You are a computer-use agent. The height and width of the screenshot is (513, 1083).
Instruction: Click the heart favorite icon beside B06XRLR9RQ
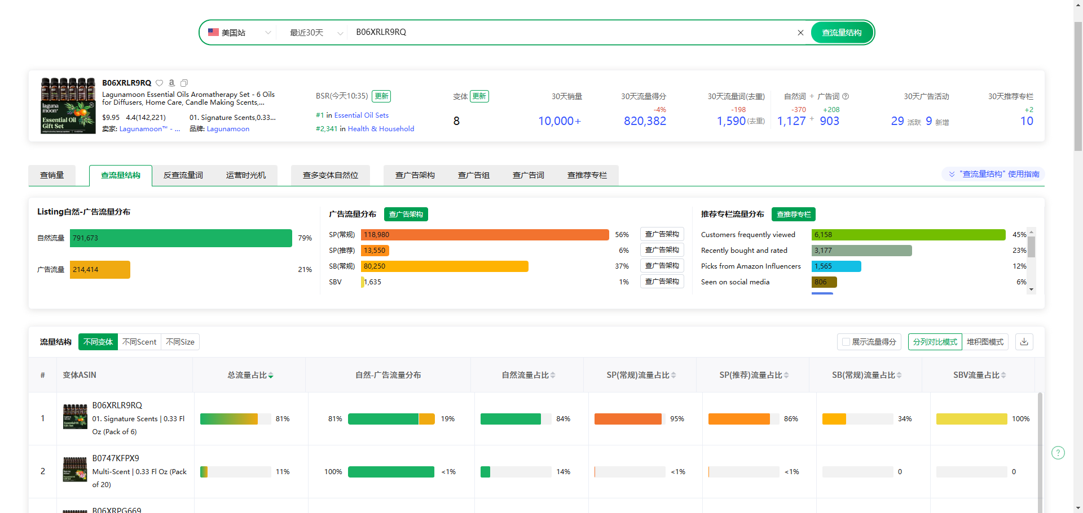point(160,83)
